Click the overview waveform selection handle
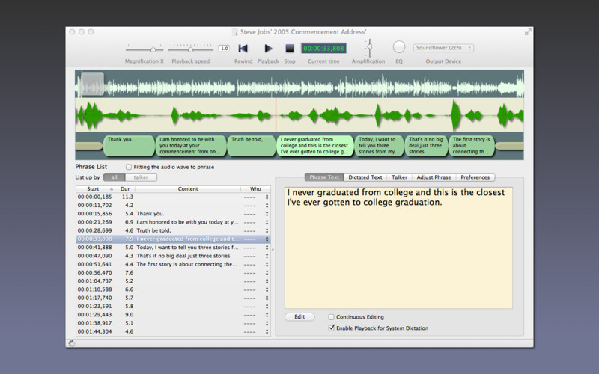This screenshot has width=599, height=374. click(92, 84)
